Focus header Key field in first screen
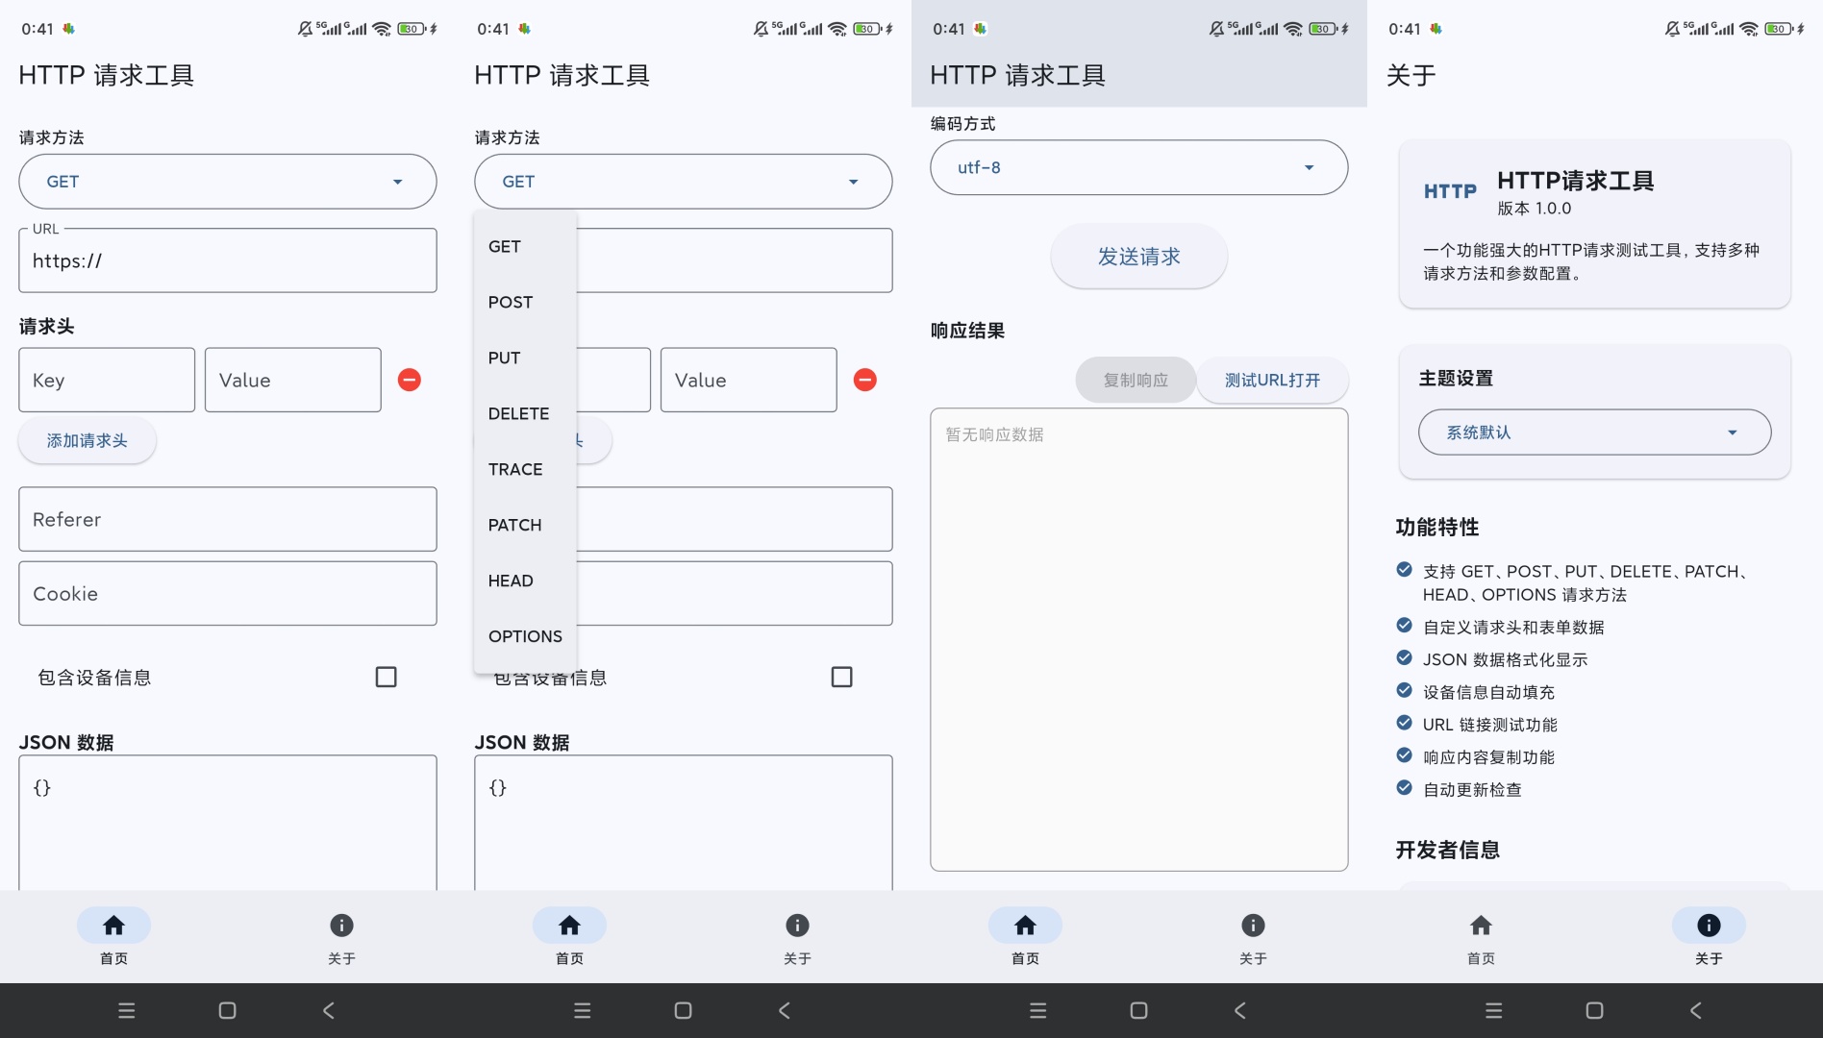The height and width of the screenshot is (1038, 1823). 107,380
